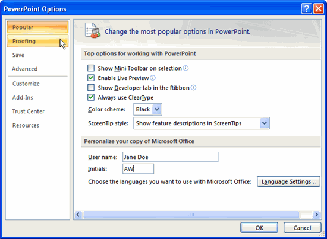Image resolution: width=327 pixels, height=239 pixels.
Task: Select the Proofing category
Action: [x=37, y=41]
